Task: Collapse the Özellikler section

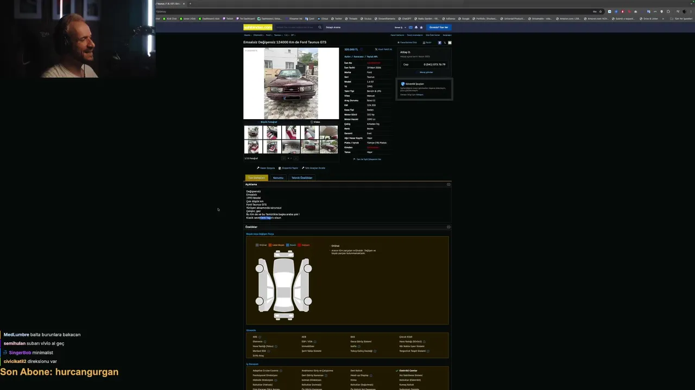Action: 448,227
